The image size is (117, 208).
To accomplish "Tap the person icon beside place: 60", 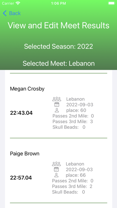I will [57, 110].
